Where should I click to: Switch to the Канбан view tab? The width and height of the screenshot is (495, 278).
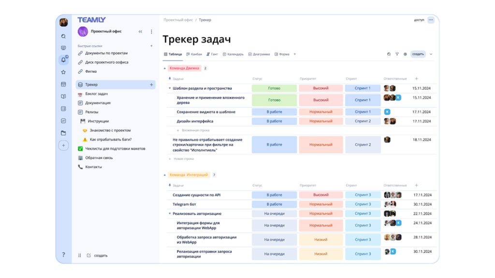[194, 55]
